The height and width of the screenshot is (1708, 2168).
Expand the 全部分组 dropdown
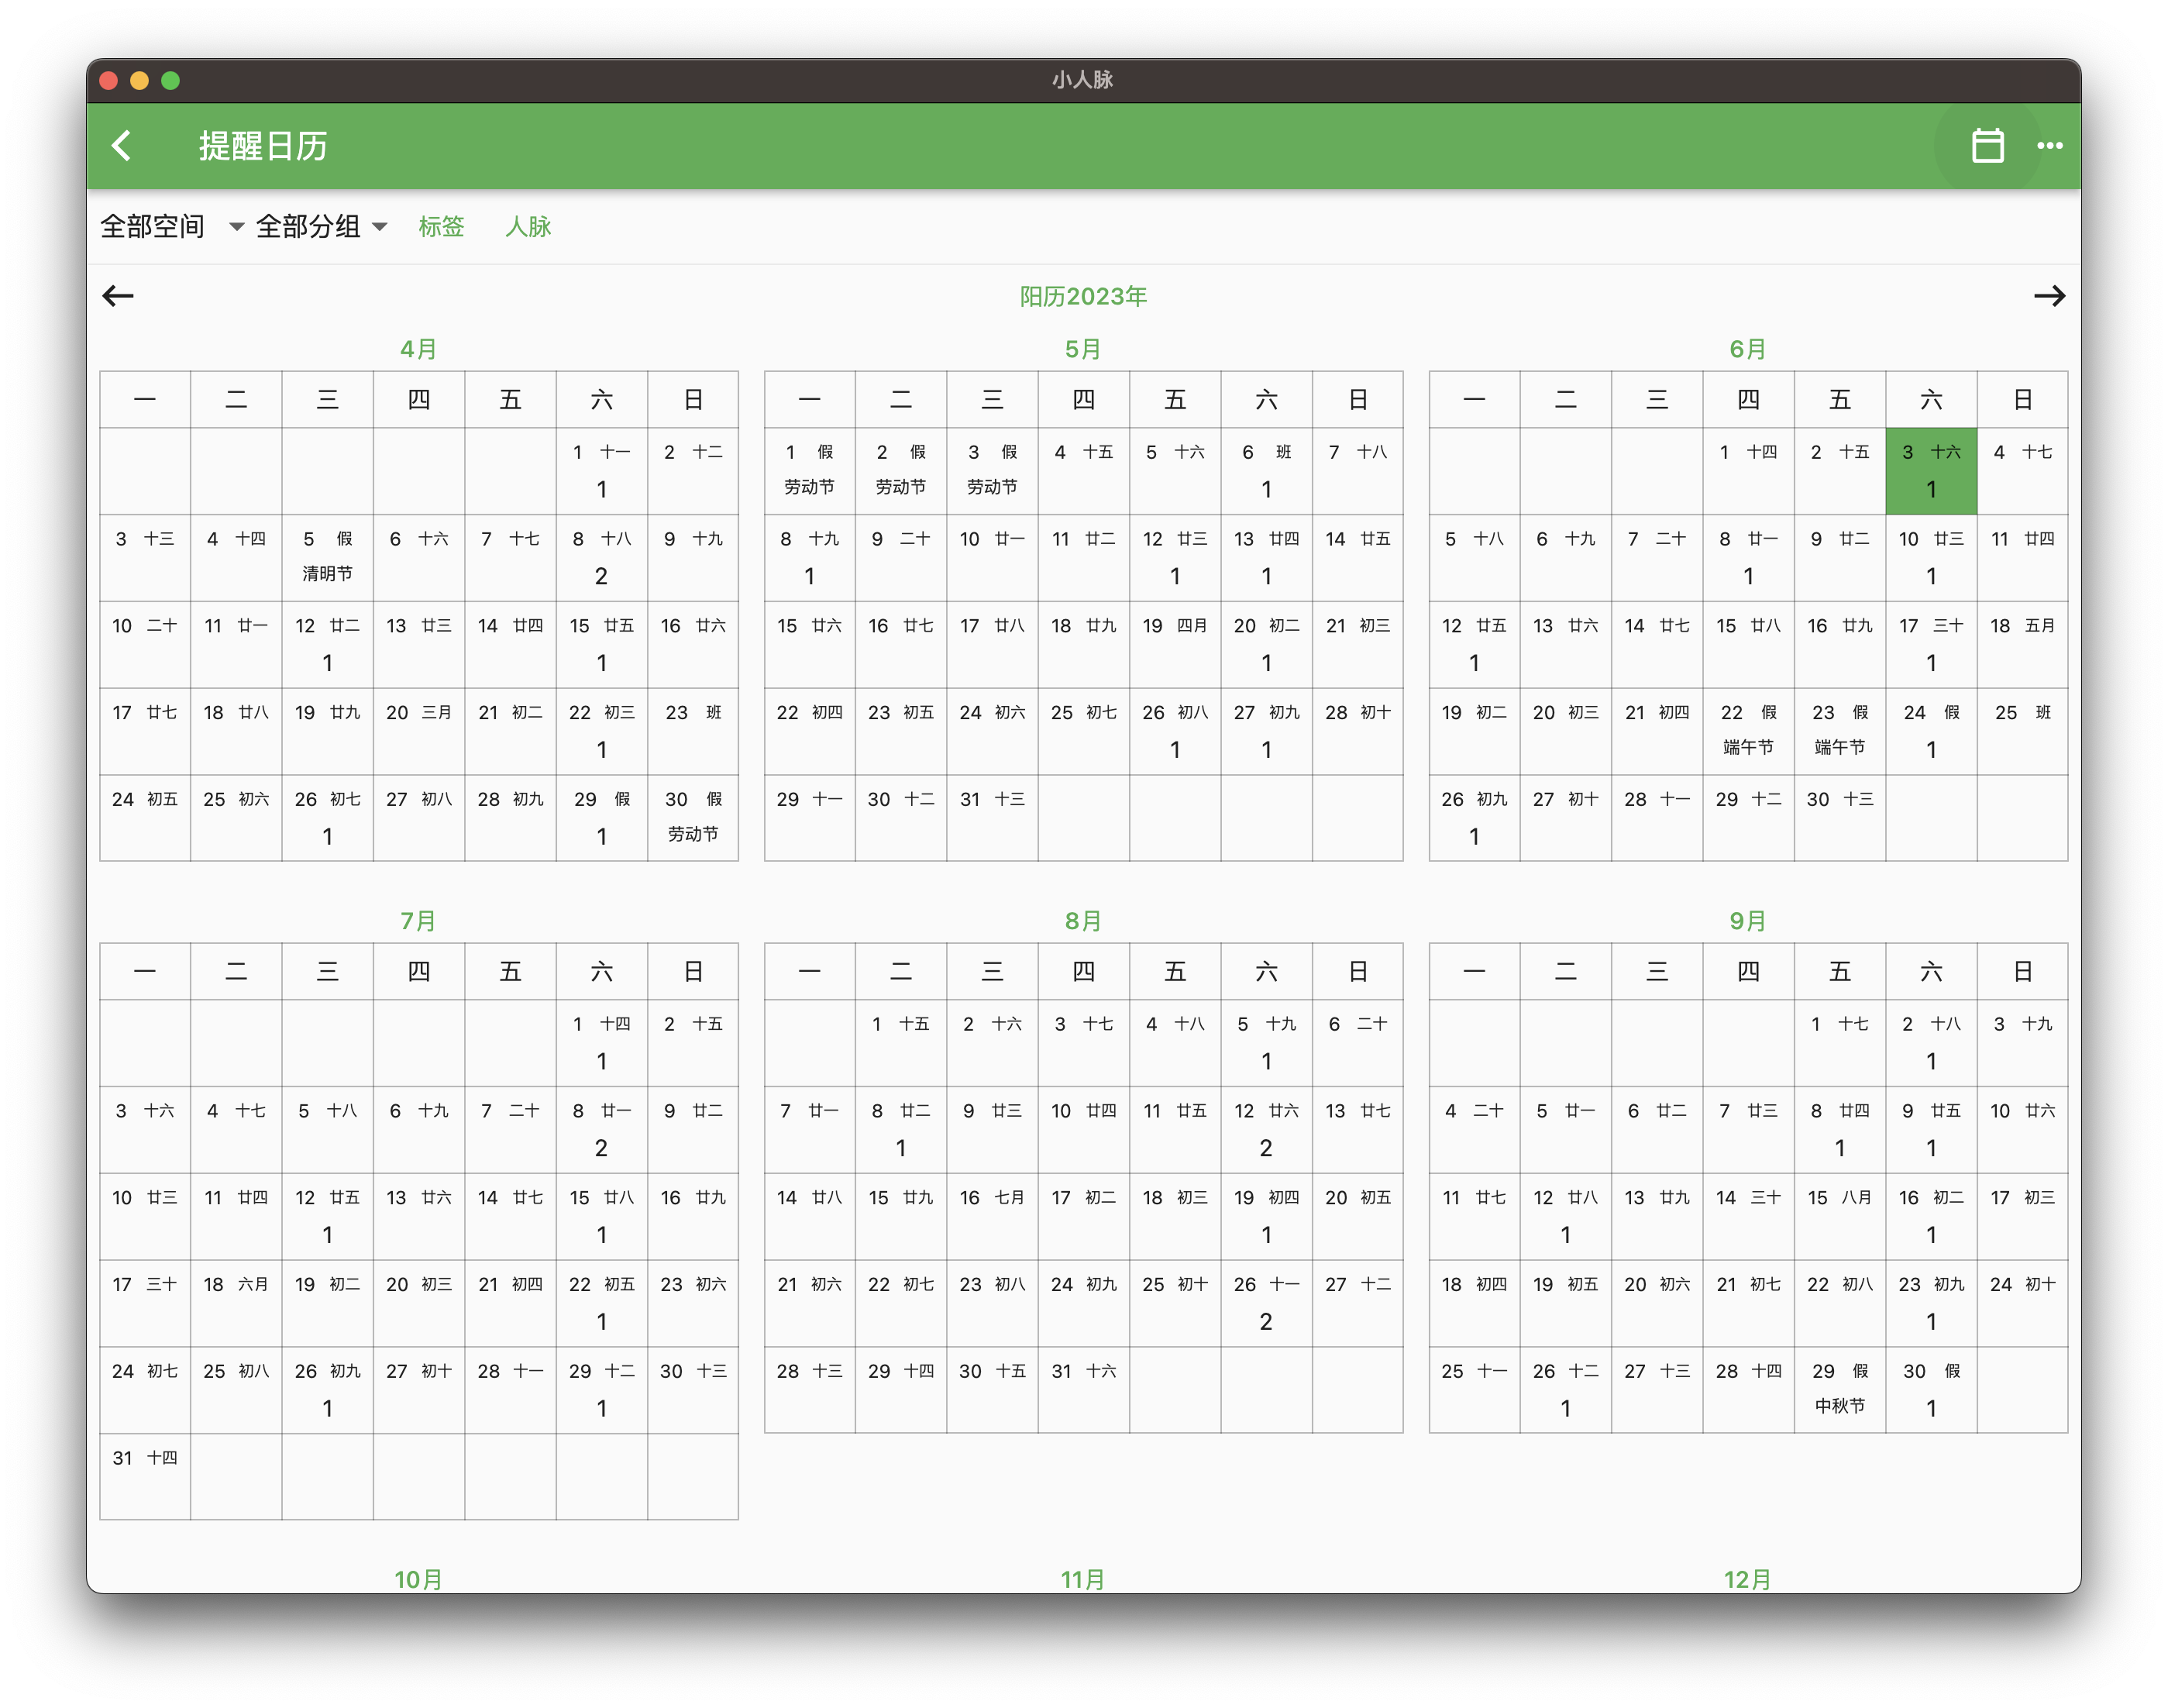(321, 227)
